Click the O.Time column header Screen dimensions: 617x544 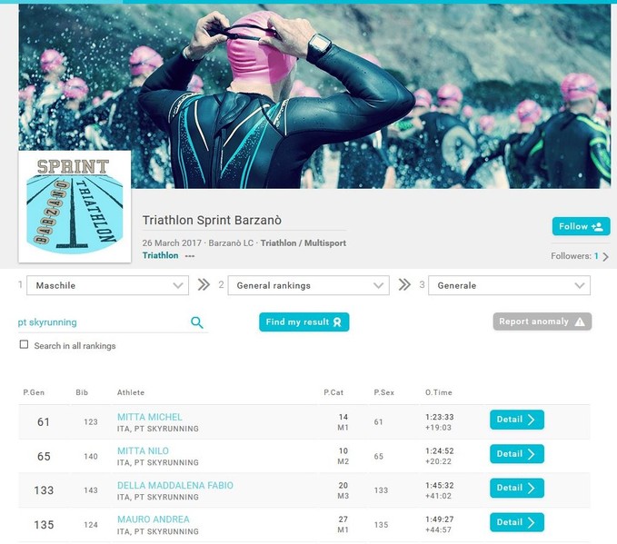(x=438, y=392)
